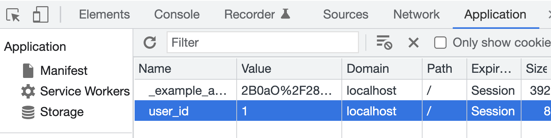Open the Network tab

pos(416,14)
